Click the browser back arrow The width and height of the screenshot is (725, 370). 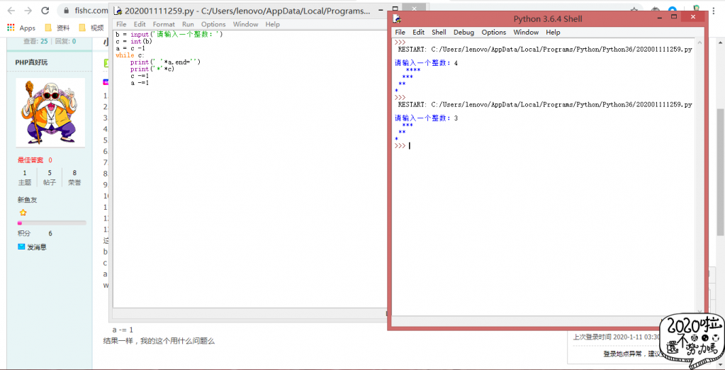(11, 11)
